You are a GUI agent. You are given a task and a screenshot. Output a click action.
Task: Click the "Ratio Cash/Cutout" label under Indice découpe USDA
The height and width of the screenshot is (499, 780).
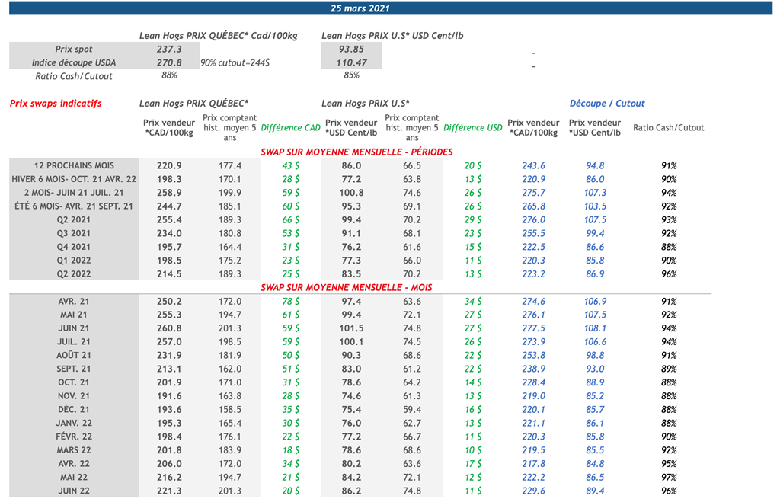[74, 76]
